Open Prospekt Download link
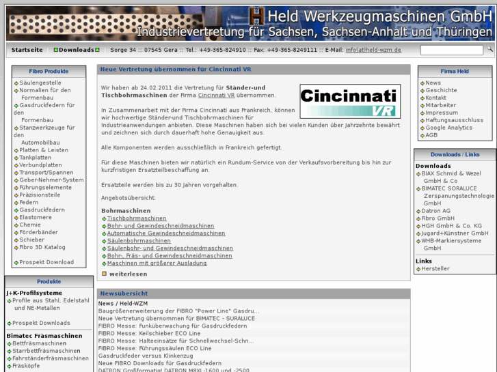Viewport: 497px width, 372px height. point(46,262)
